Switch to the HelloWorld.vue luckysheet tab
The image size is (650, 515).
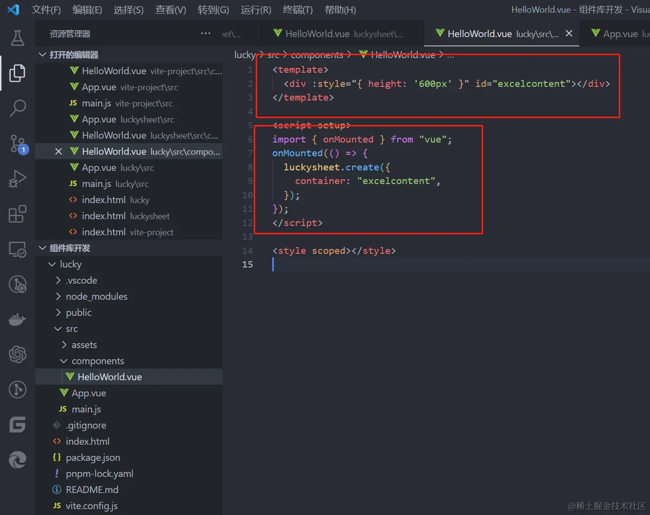[x=342, y=34]
